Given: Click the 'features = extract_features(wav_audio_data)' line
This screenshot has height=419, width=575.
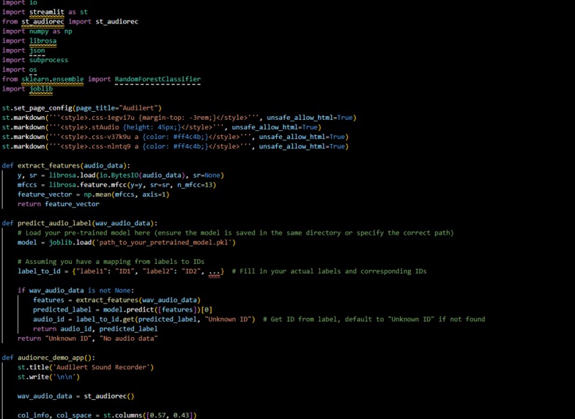Looking at the screenshot, I should [x=116, y=300].
